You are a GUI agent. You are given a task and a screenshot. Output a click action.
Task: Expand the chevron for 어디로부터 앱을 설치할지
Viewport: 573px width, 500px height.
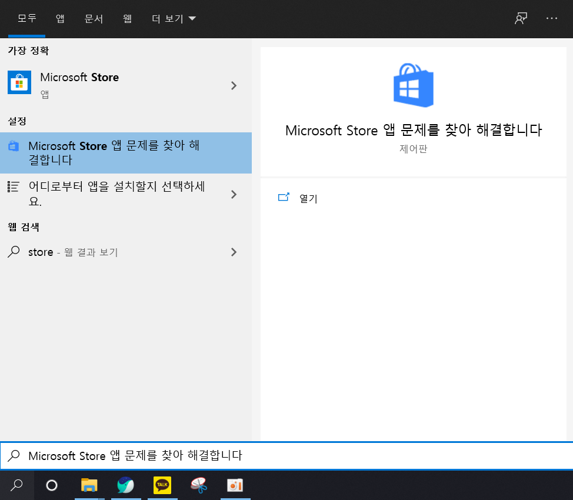coord(234,195)
